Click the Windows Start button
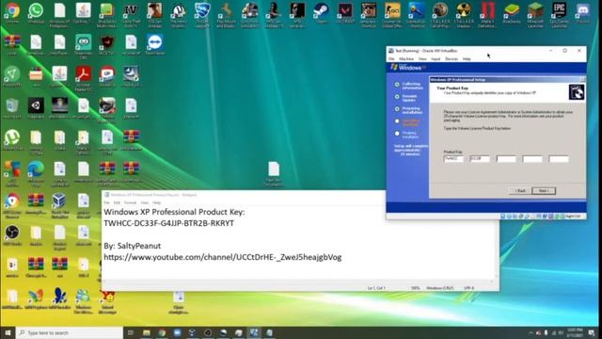602x339 pixels. pos(8,332)
